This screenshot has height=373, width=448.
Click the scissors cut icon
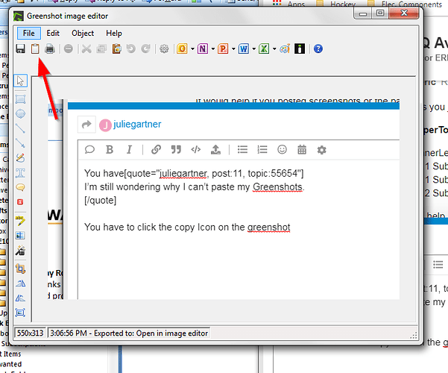tap(86, 49)
